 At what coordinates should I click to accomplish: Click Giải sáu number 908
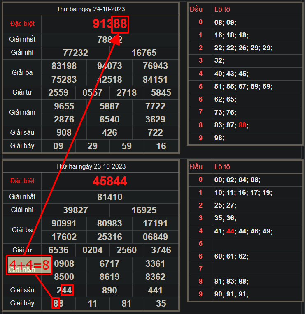pos(64,133)
